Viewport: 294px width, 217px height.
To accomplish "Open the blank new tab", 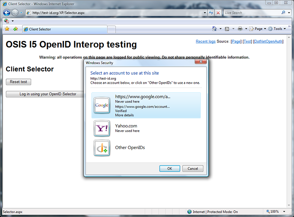I will coord(111,29).
